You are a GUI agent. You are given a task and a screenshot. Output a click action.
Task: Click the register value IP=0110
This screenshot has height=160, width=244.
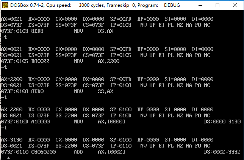121,146
